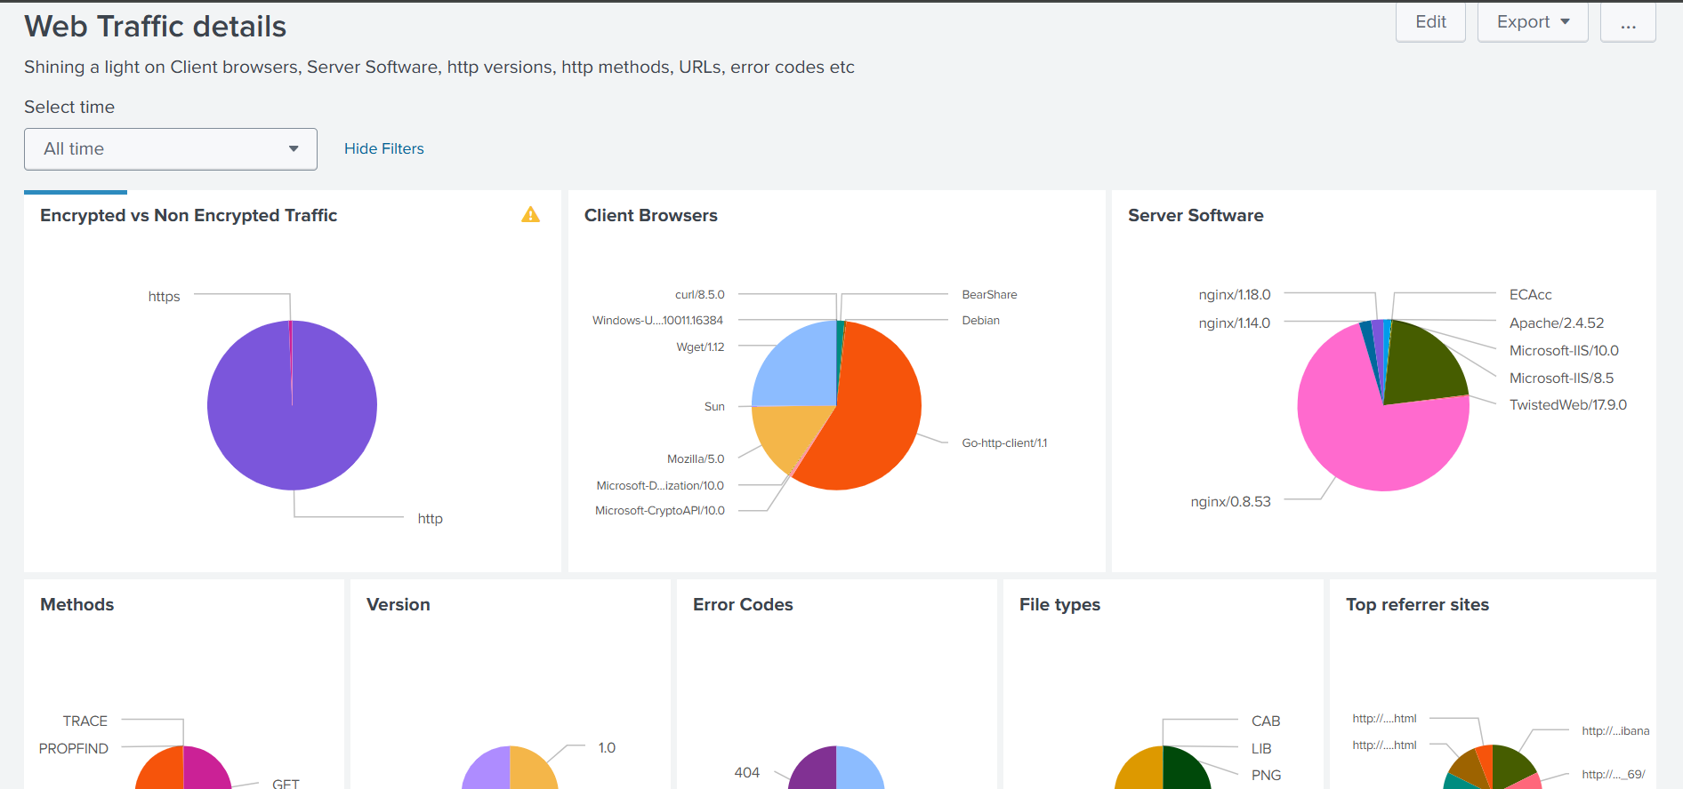Click the Edit dashboard button
The width and height of the screenshot is (1683, 789).
point(1430,22)
